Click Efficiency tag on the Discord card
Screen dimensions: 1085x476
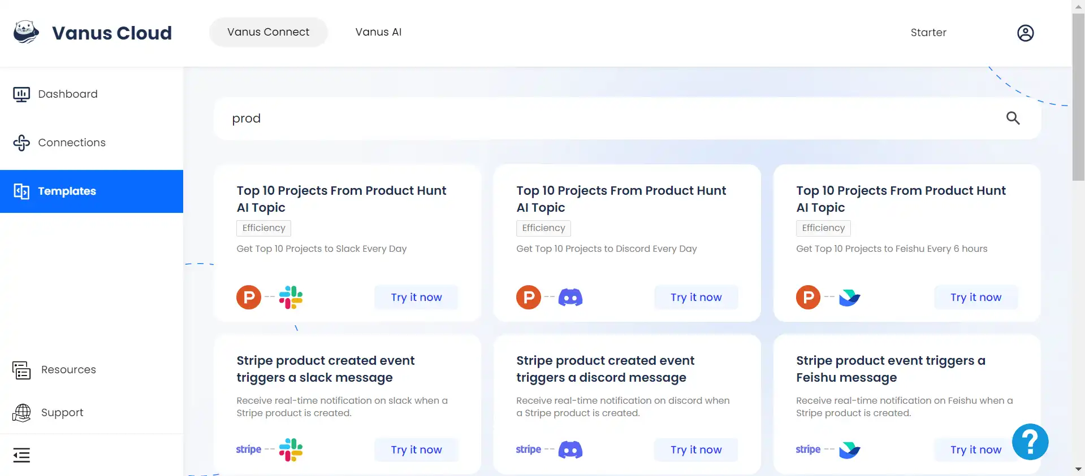tap(543, 228)
